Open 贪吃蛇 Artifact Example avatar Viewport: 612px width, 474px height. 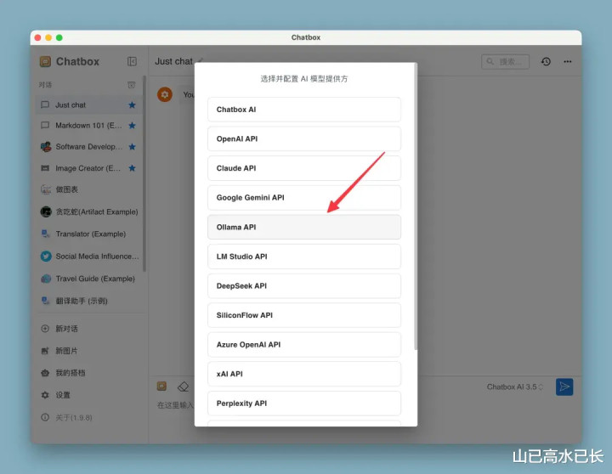click(46, 212)
